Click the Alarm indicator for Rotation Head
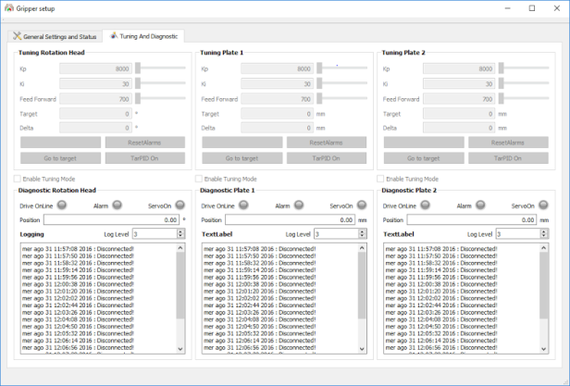Screen dimensions: 570x386 click(x=118, y=205)
